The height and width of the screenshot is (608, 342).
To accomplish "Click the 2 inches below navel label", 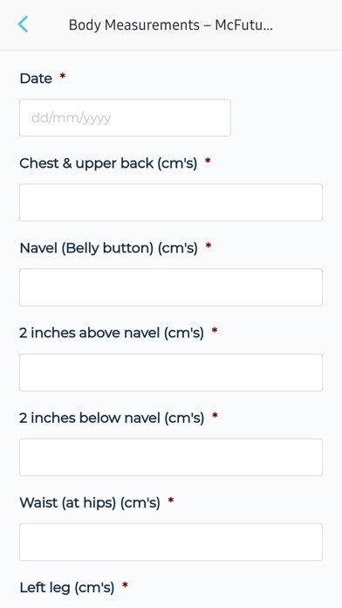I will (112, 418).
